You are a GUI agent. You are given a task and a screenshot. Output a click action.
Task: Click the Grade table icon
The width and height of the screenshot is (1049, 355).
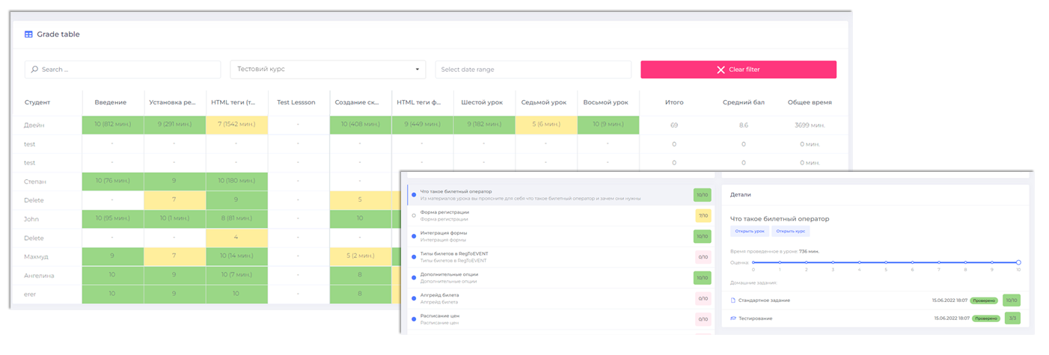click(x=28, y=34)
